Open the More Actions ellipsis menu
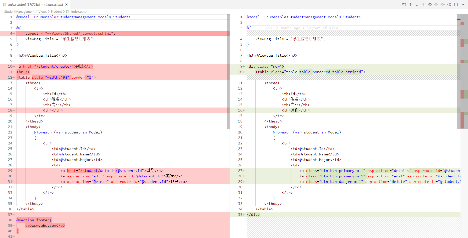The height and width of the screenshot is (238, 468). point(462,4)
